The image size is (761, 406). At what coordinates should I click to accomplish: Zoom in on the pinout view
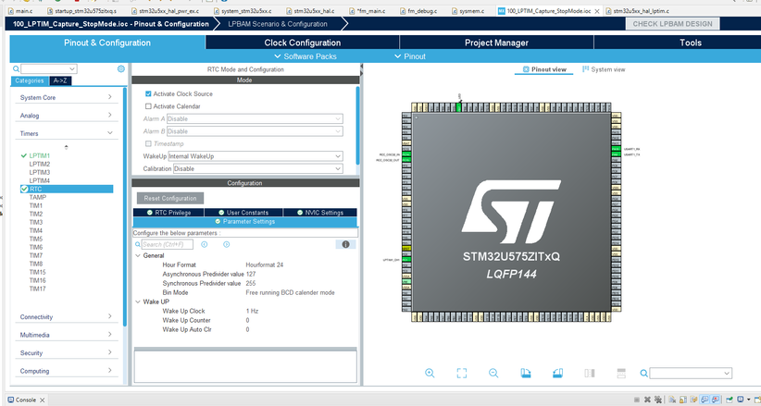[430, 373]
